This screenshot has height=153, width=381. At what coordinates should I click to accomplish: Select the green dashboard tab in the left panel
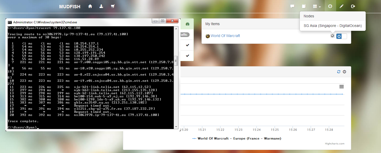(188, 24)
